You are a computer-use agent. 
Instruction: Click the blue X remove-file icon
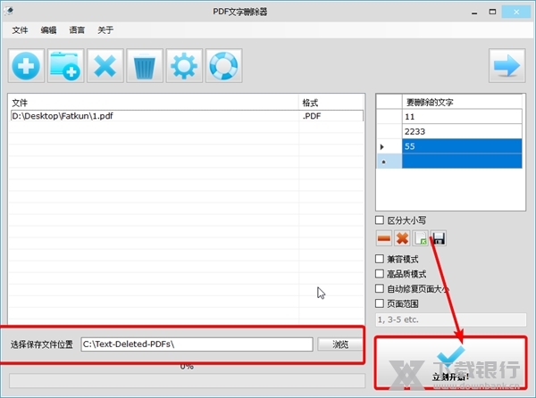pos(105,65)
